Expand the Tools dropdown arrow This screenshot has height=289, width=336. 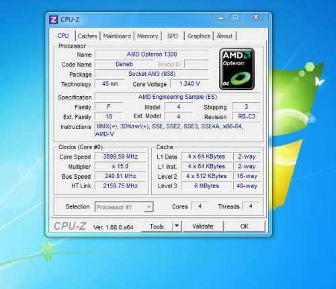tap(177, 226)
